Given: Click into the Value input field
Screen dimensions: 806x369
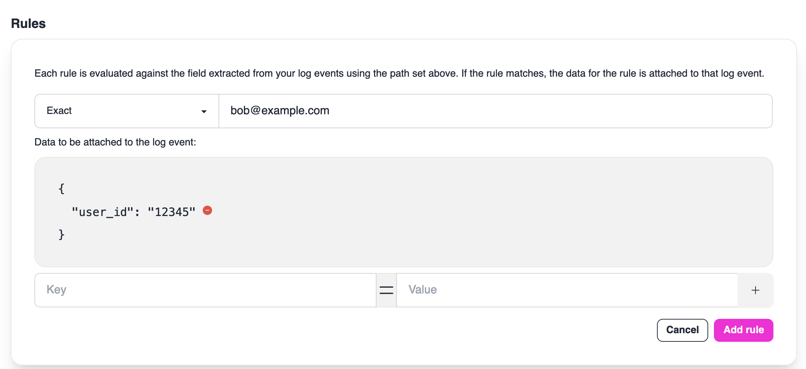Looking at the screenshot, I should coord(567,290).
